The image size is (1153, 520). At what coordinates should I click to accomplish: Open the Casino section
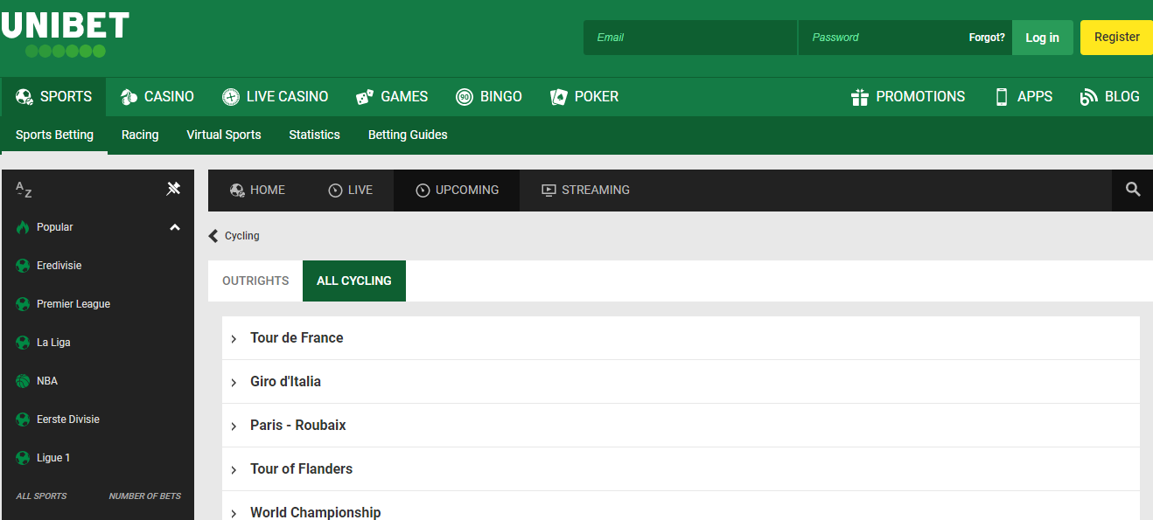click(157, 97)
